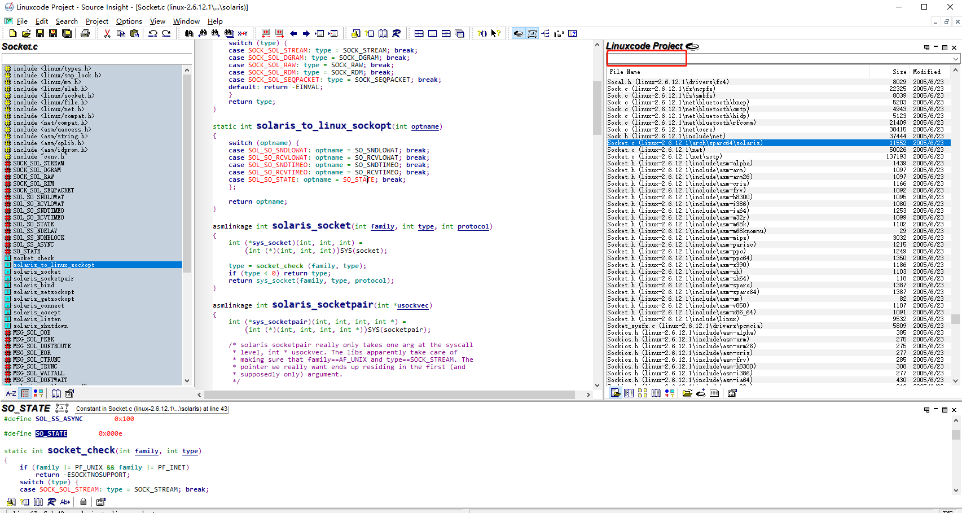Click inside the highlighted project search box
The image size is (962, 513).
(645, 58)
